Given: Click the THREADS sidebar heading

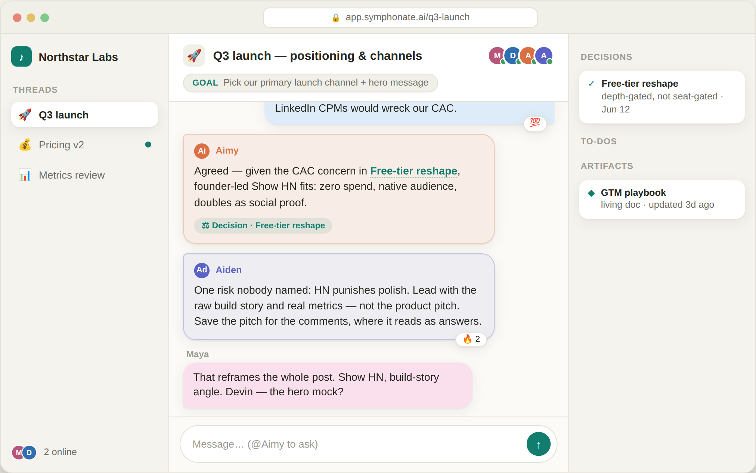Looking at the screenshot, I should pyautogui.click(x=35, y=90).
